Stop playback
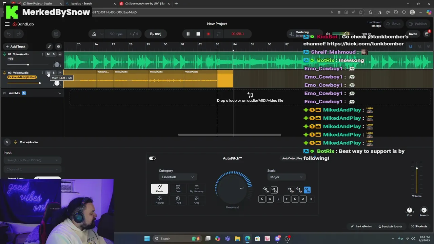Screen dimensions: 434x244 point(198,34)
